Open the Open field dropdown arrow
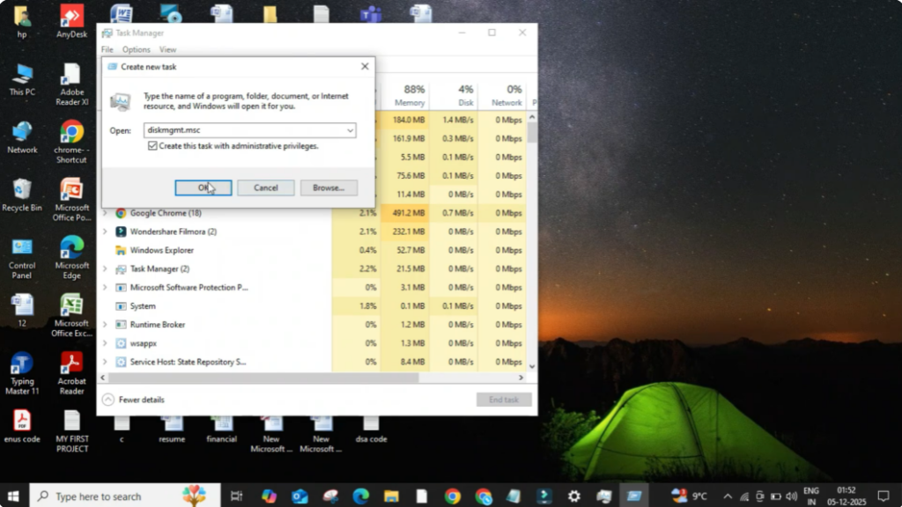Image resolution: width=902 pixels, height=507 pixels. [350, 130]
